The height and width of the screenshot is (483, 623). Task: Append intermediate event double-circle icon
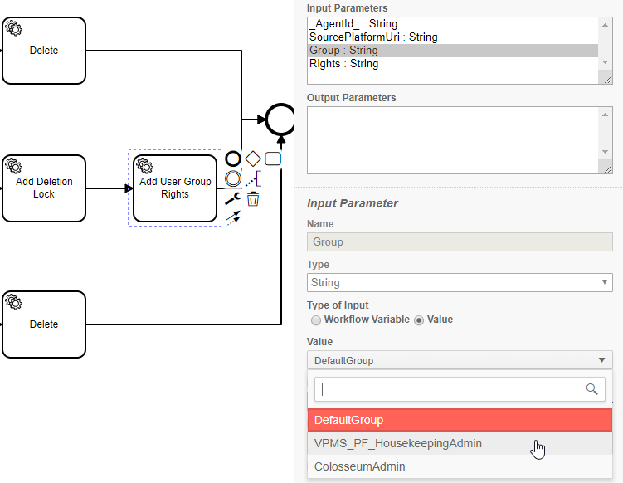233,178
